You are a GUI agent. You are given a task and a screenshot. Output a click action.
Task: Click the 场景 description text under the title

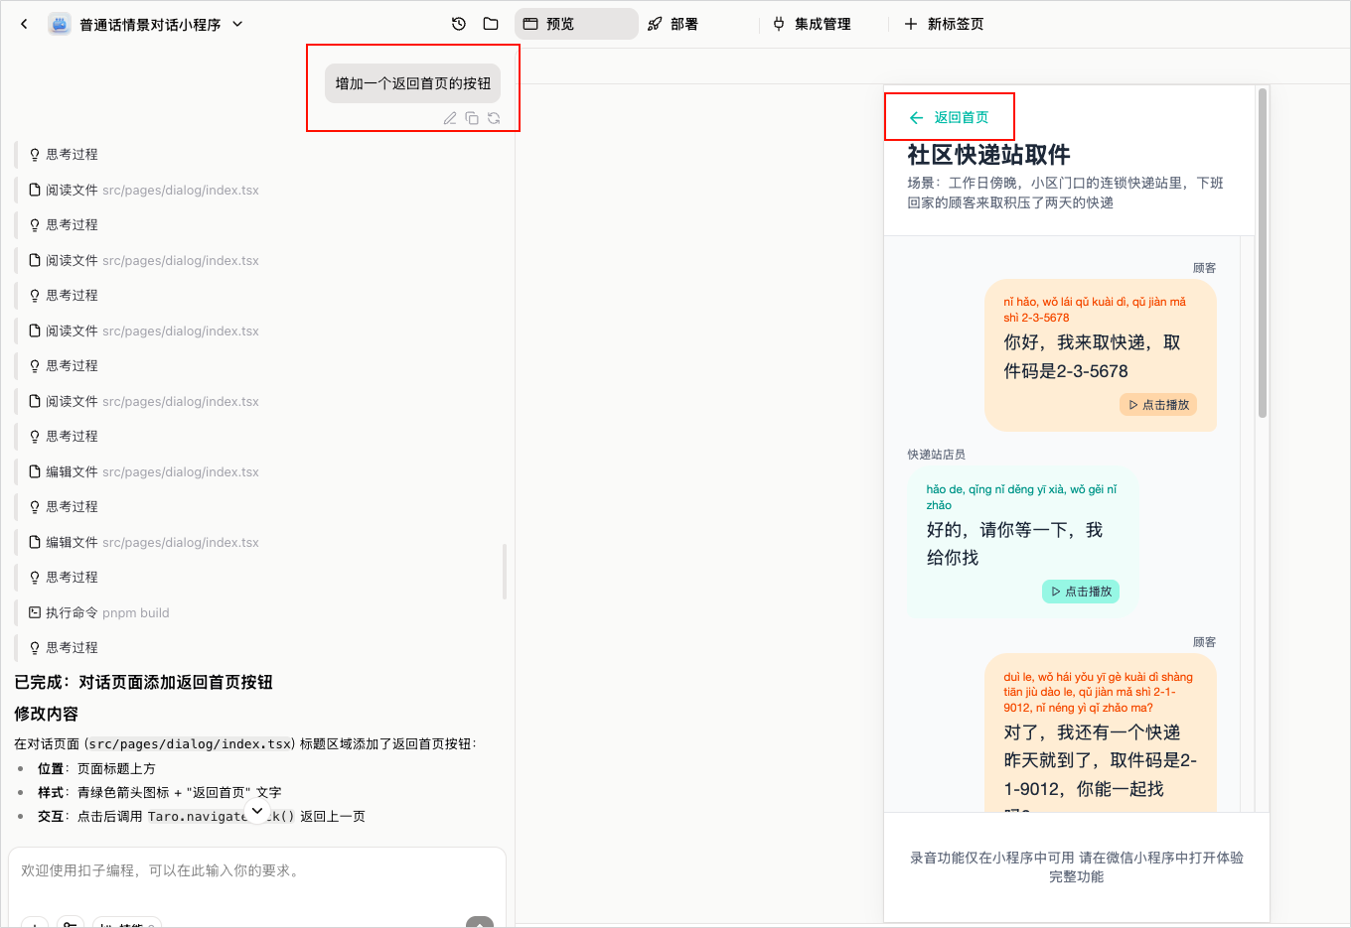point(1065,193)
